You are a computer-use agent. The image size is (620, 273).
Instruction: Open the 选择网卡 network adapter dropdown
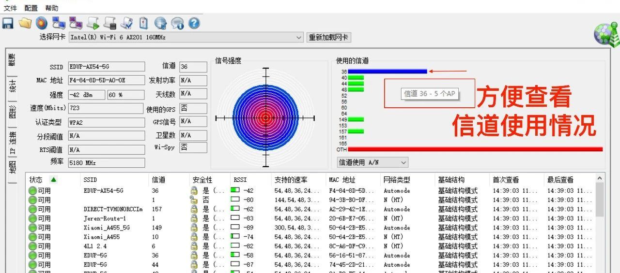click(x=299, y=37)
